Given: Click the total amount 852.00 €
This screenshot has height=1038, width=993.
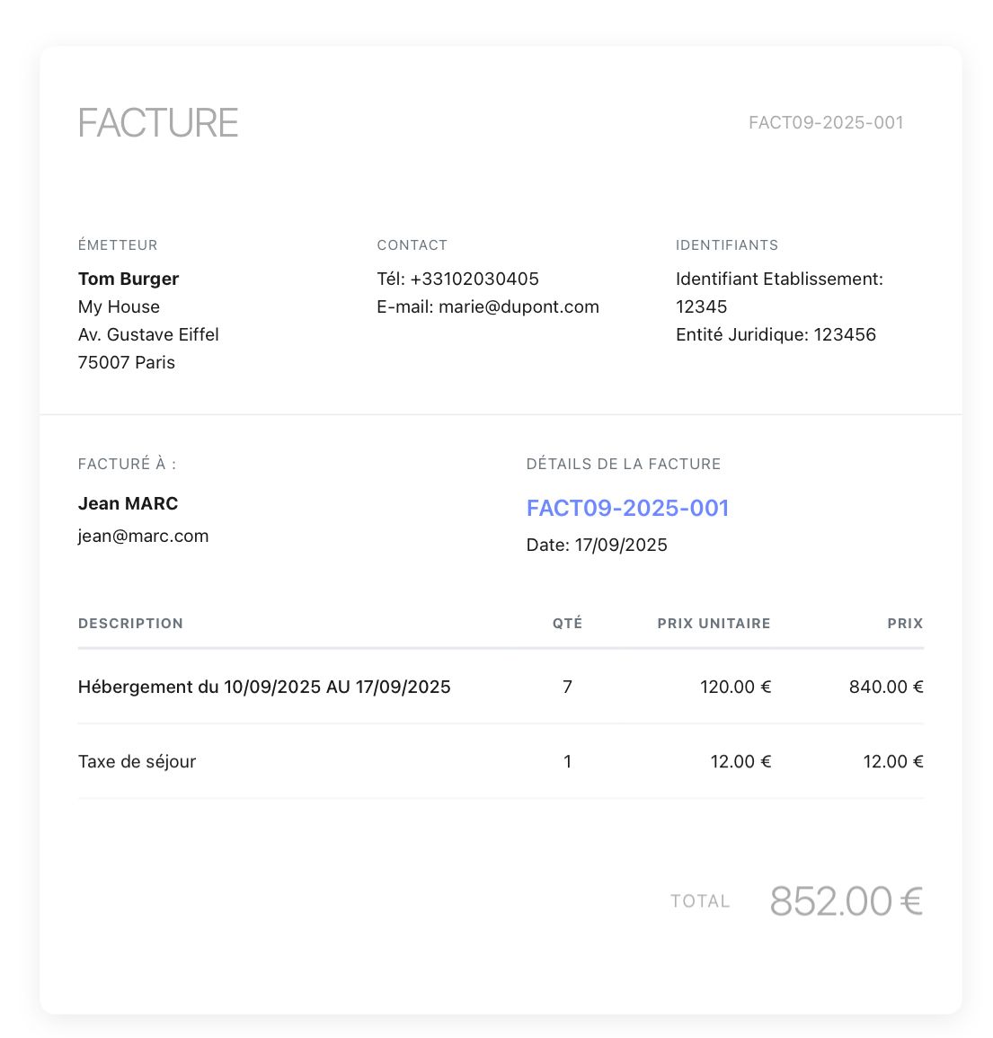Looking at the screenshot, I should tap(846, 900).
